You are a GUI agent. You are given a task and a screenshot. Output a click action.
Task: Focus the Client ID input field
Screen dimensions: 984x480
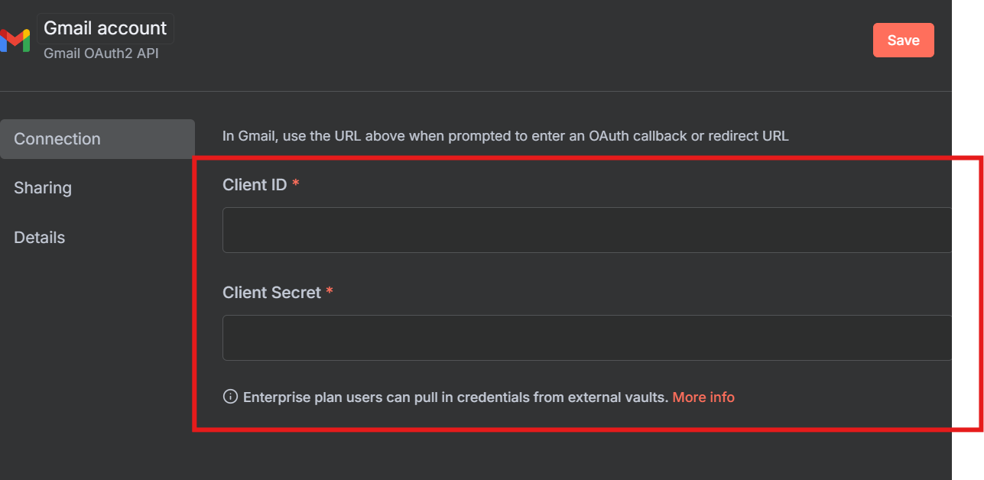tap(587, 230)
